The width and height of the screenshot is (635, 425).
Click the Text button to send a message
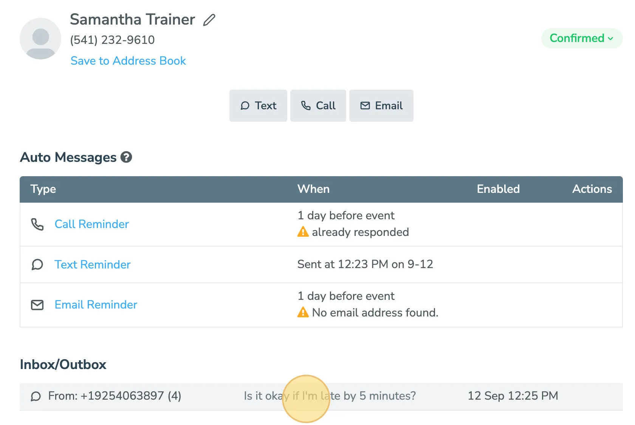(x=258, y=106)
